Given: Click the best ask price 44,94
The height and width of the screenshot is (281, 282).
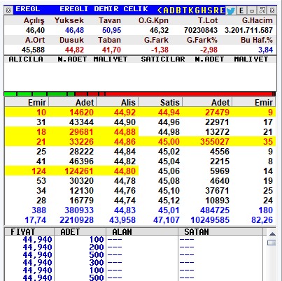Looking at the screenshot, I should (x=169, y=113).
